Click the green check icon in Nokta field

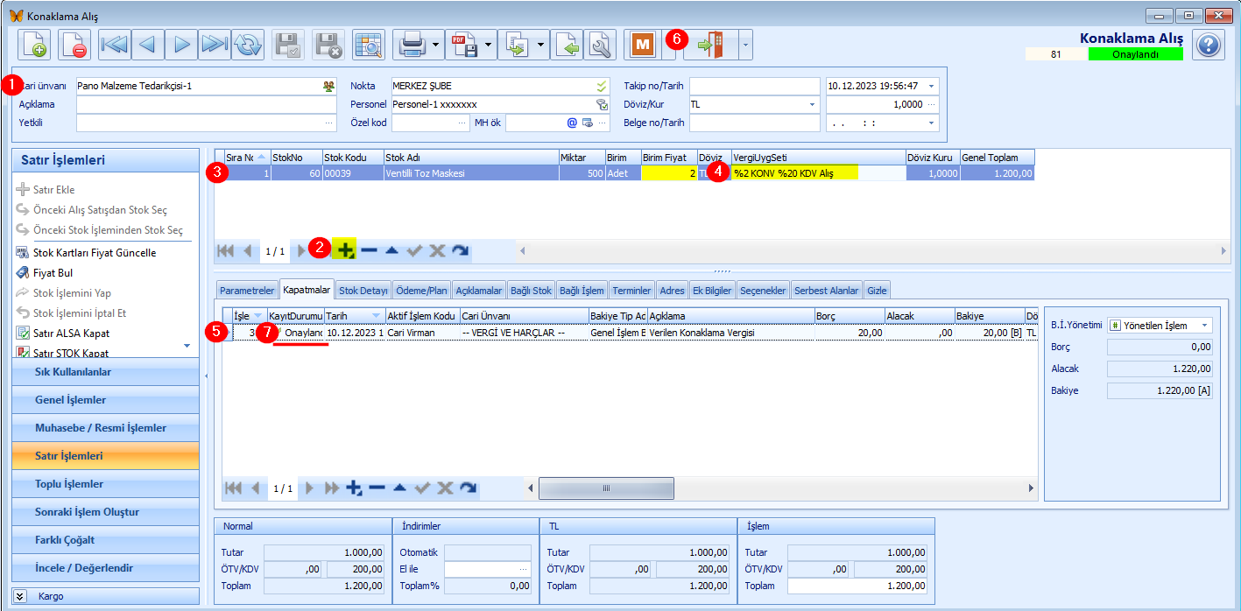(602, 86)
